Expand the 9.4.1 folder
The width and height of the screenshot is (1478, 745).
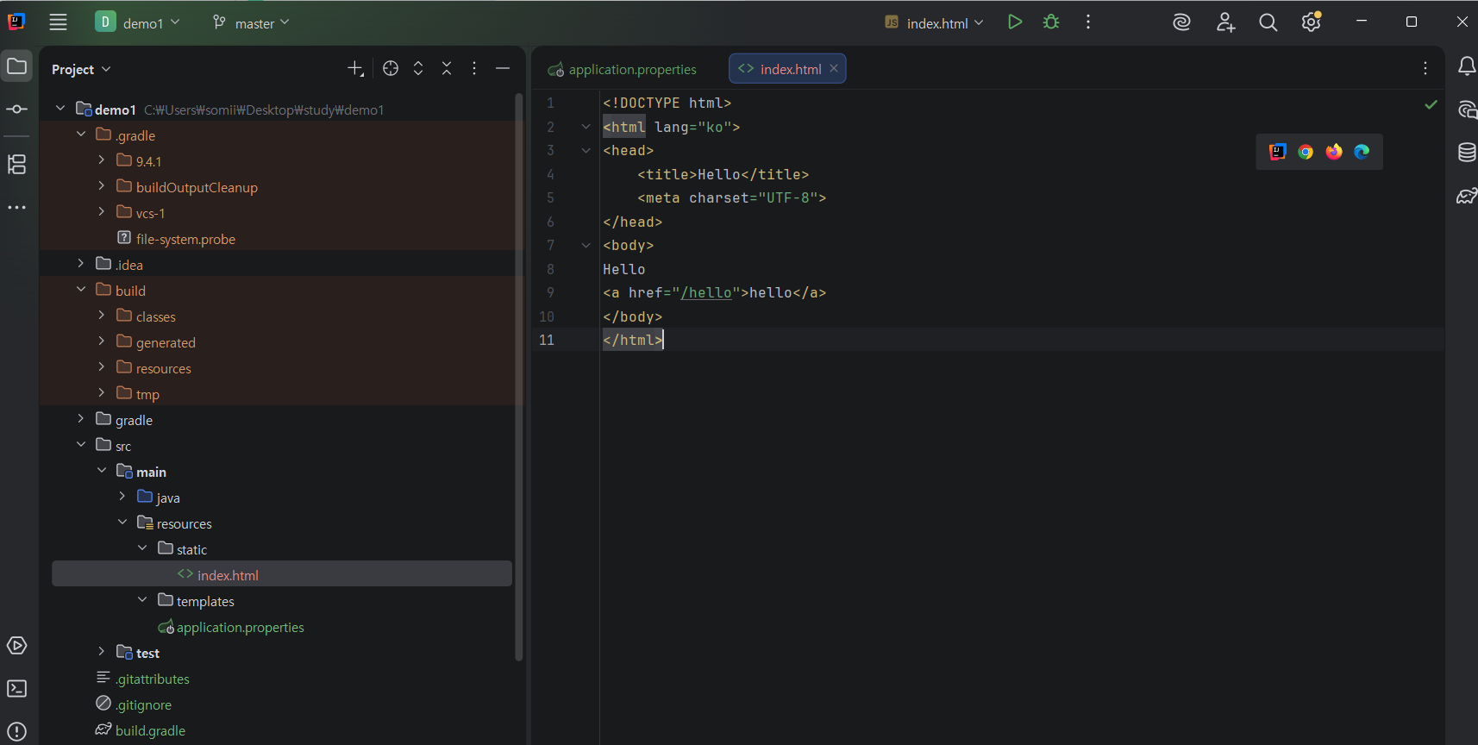tap(102, 160)
